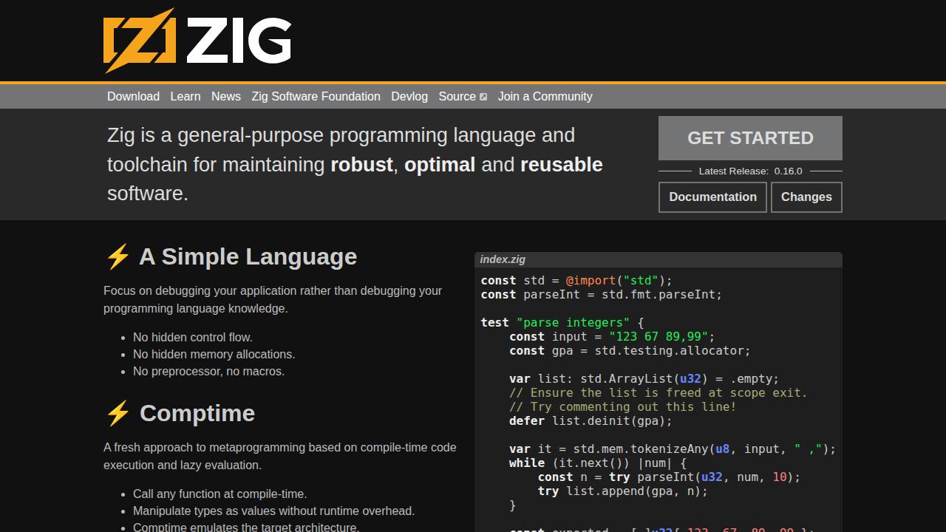
Task: Click the 'defer list.deinit(gpa);' code line
Action: click(x=591, y=421)
